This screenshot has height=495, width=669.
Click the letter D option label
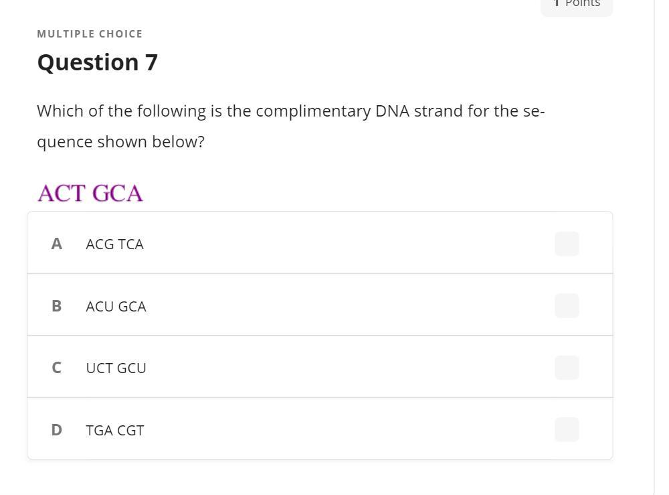(57, 430)
